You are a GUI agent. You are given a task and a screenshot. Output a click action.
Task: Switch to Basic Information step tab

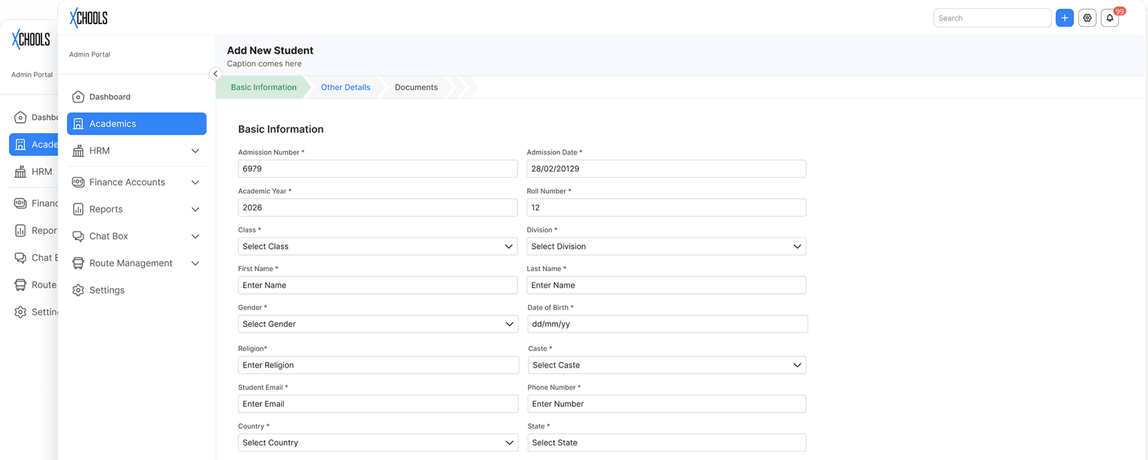tap(263, 88)
